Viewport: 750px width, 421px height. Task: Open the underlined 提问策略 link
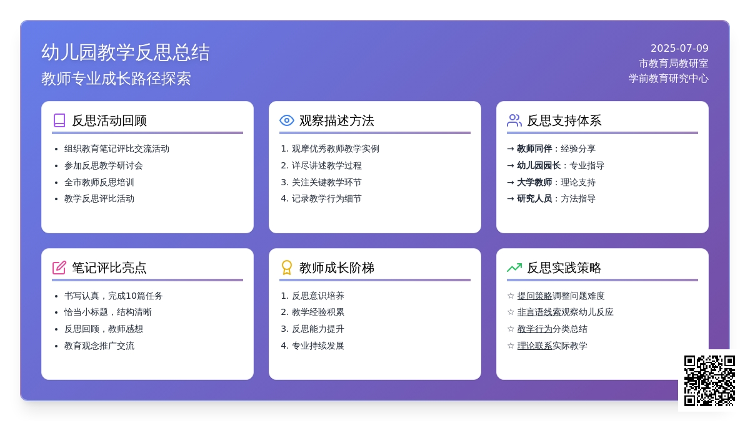pyautogui.click(x=534, y=296)
